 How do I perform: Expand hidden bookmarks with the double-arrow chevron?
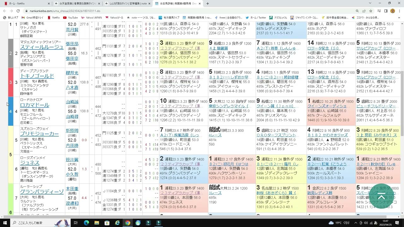(x=399, y=18)
